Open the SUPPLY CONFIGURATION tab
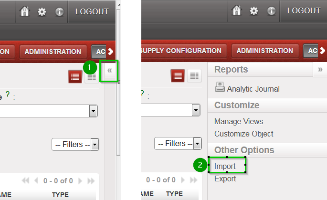This screenshot has height=200, width=327. (181, 51)
